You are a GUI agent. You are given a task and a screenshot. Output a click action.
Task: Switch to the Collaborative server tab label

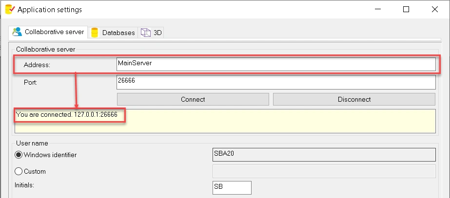pyautogui.click(x=54, y=32)
